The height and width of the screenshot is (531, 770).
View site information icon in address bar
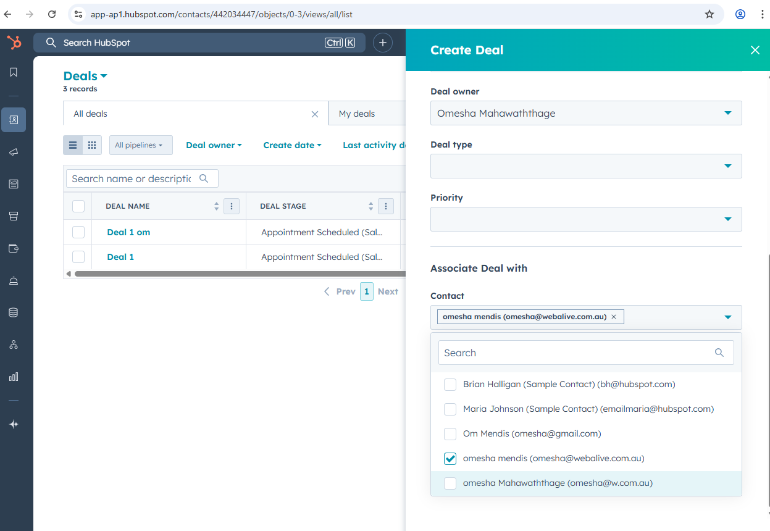pos(78,14)
